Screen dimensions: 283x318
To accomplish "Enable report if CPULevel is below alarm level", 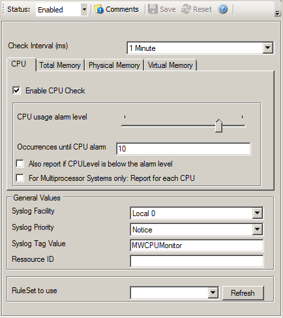I will tap(20, 164).
